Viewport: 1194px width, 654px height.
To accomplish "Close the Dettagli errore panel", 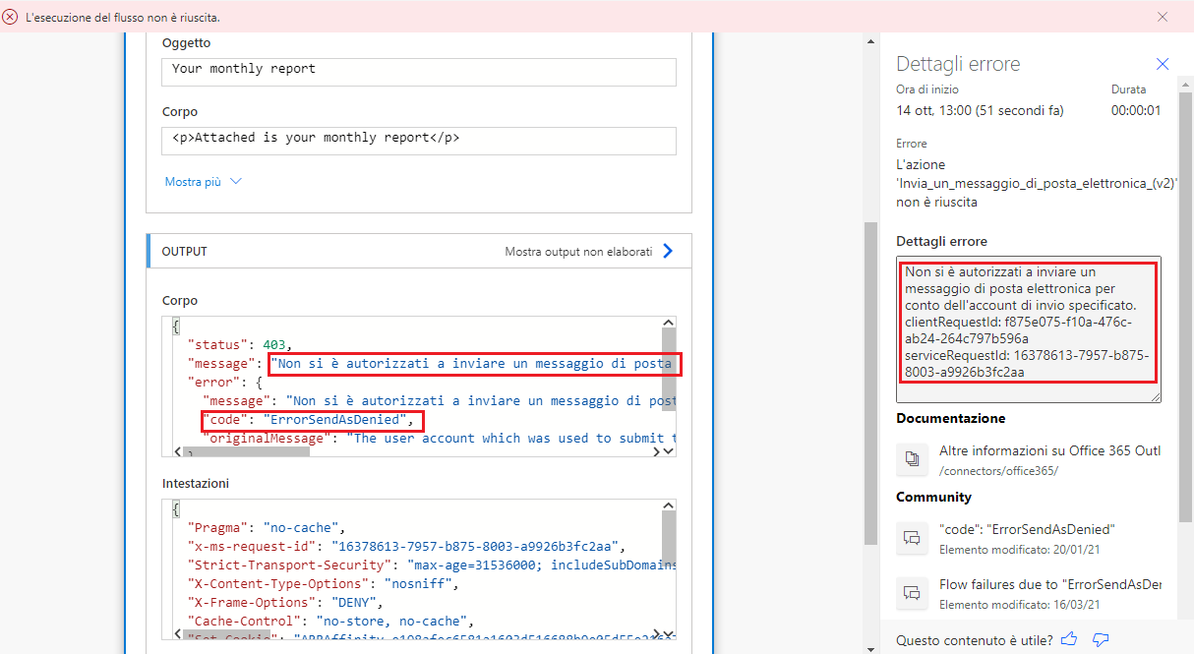I will tap(1163, 64).
